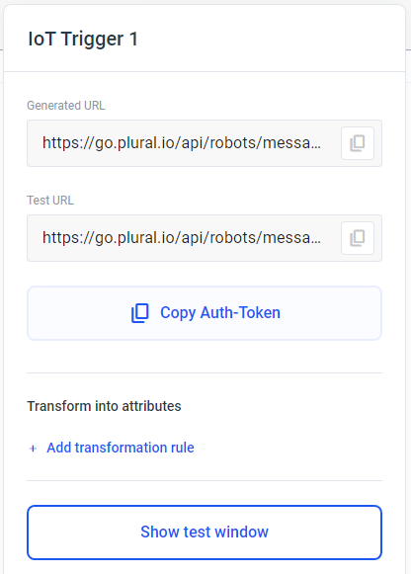Click the truncated ellipsis in Test URL

316,240
